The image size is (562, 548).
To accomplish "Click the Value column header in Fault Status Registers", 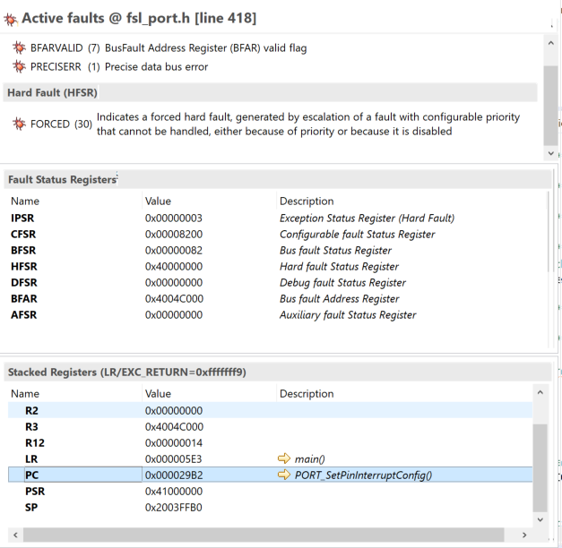I will [x=158, y=201].
